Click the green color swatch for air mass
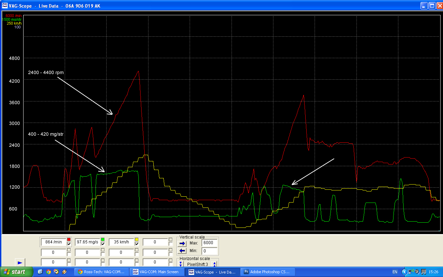This screenshot has height=277, width=443. (103, 240)
